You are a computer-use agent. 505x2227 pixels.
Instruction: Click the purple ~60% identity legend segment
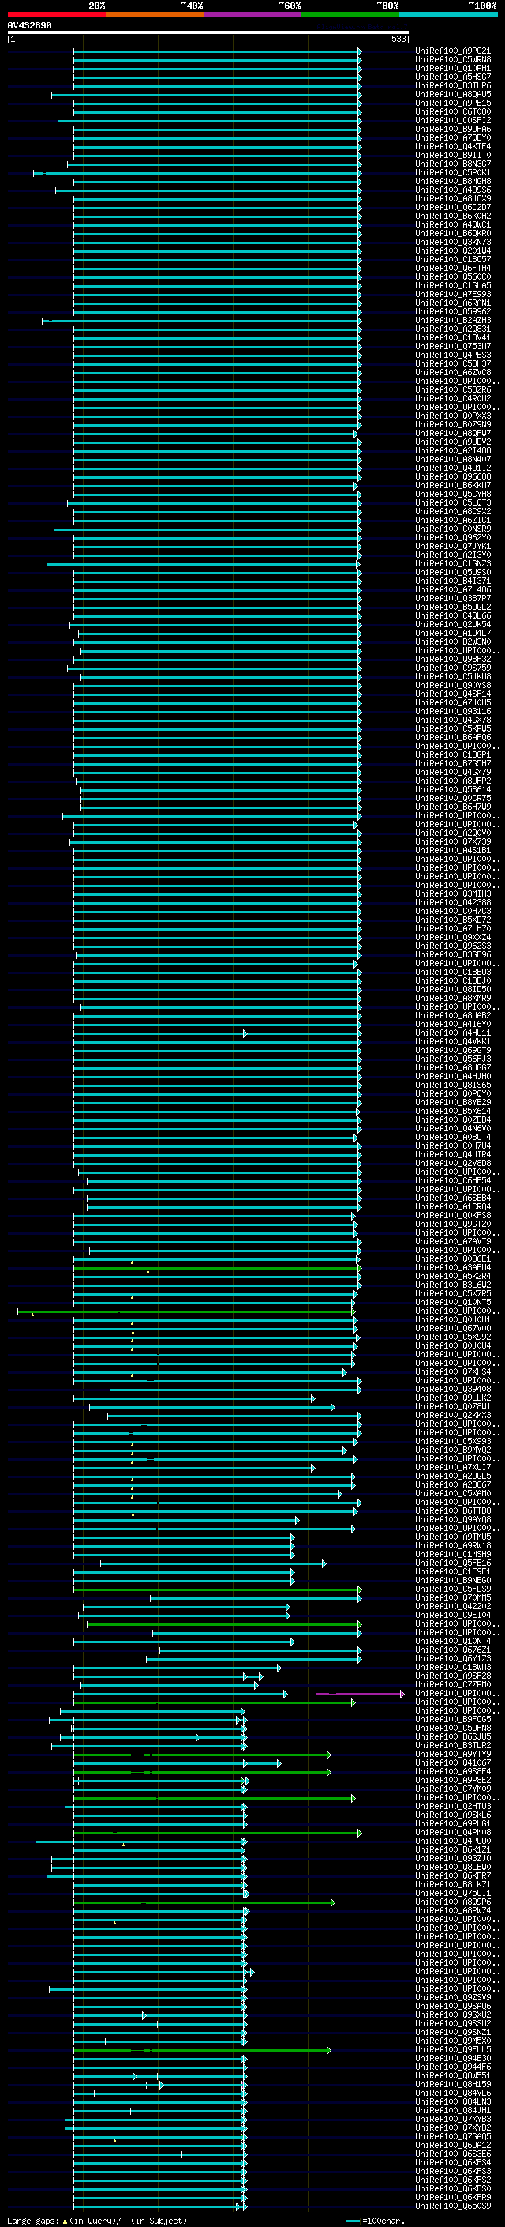coord(253,14)
